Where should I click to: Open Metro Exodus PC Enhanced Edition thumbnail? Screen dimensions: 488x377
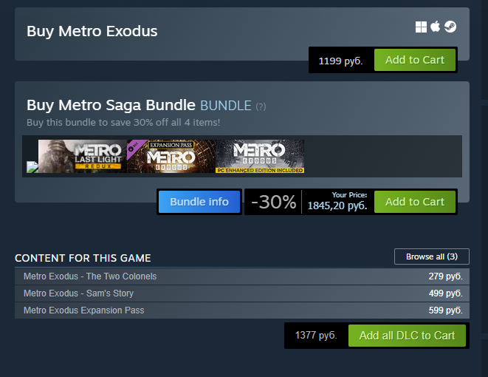pos(261,156)
